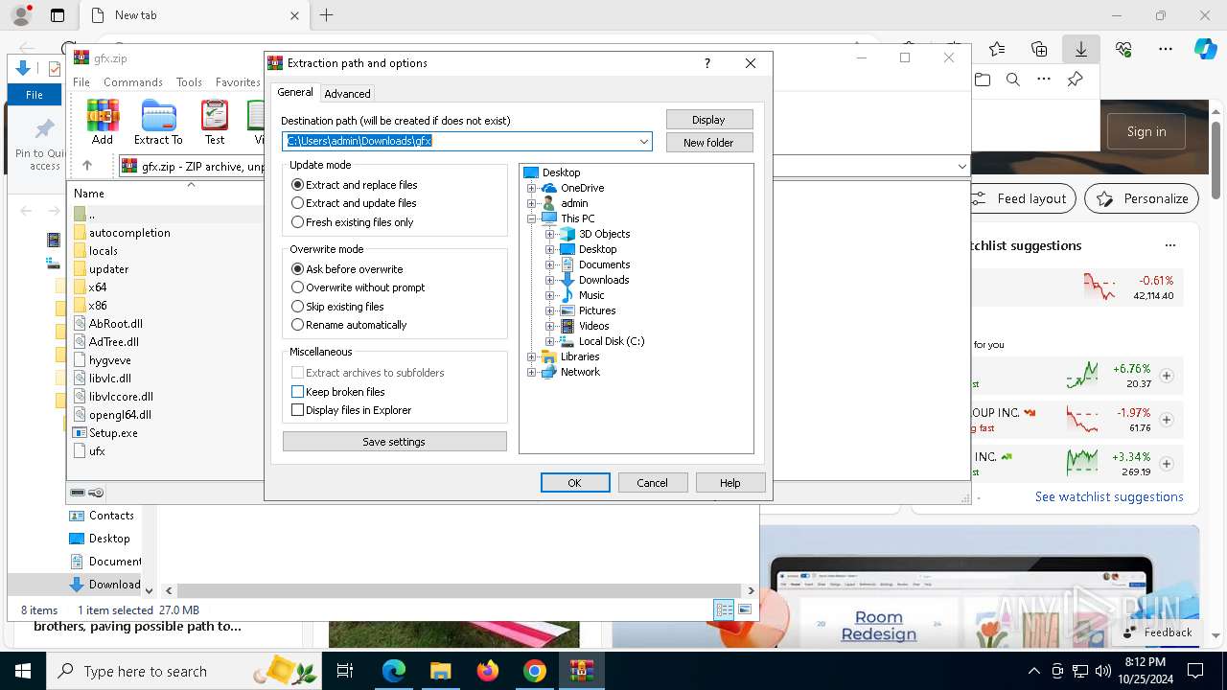Select Overwrite without prompt option
This screenshot has width=1227, height=690.
click(359, 287)
